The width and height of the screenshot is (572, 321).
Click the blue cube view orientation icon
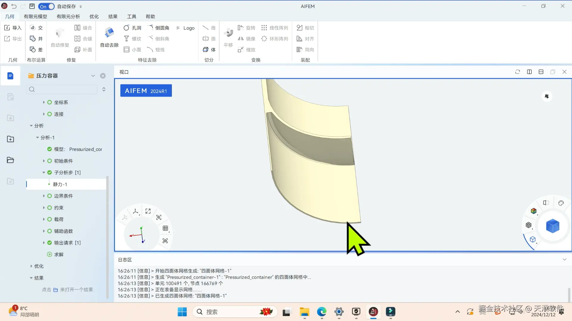(552, 226)
